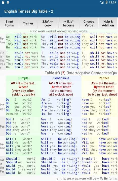Tap the battery icon in status bar
Image resolution: width=118 pixels, height=181 pixels.
107,2
